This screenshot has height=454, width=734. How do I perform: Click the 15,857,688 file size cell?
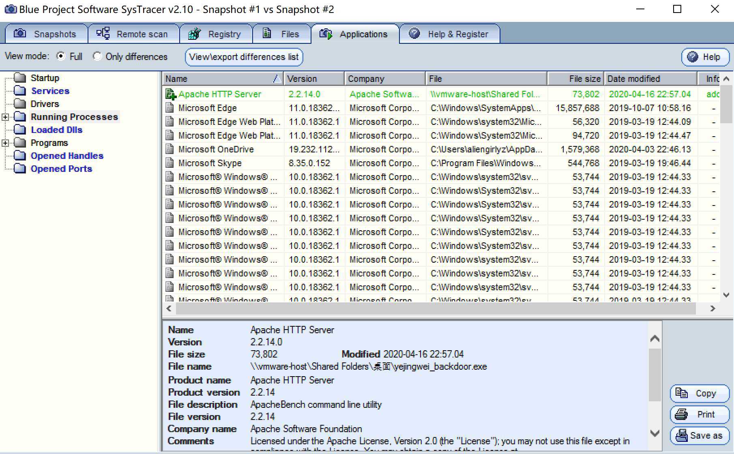point(577,108)
